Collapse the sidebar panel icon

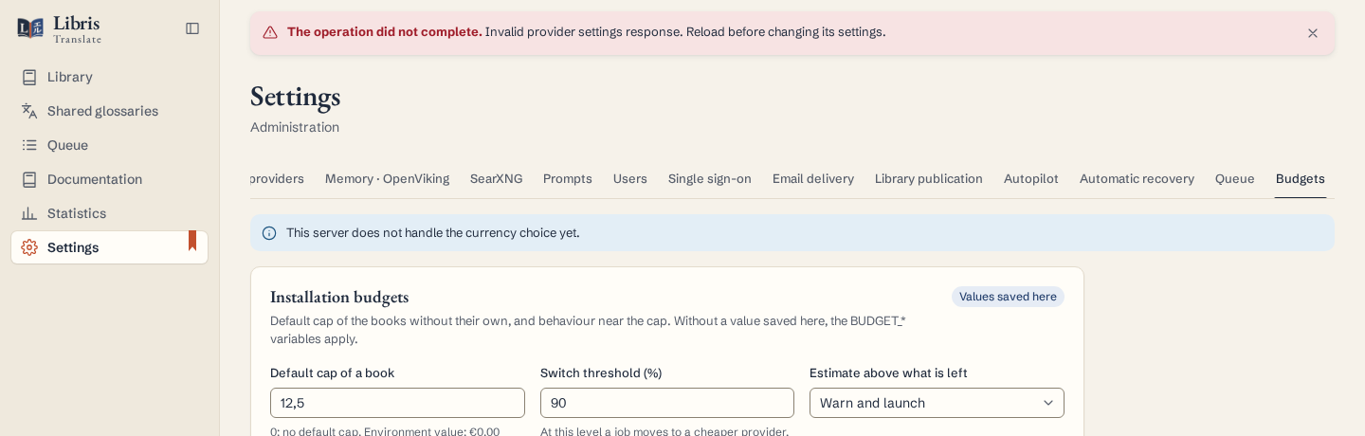[192, 28]
